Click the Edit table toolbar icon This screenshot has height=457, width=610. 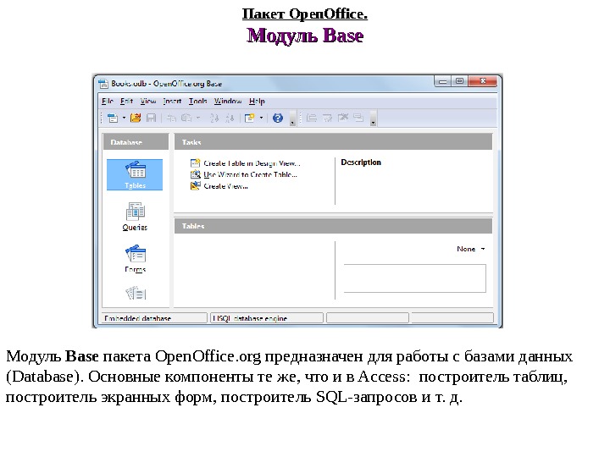coord(327,118)
